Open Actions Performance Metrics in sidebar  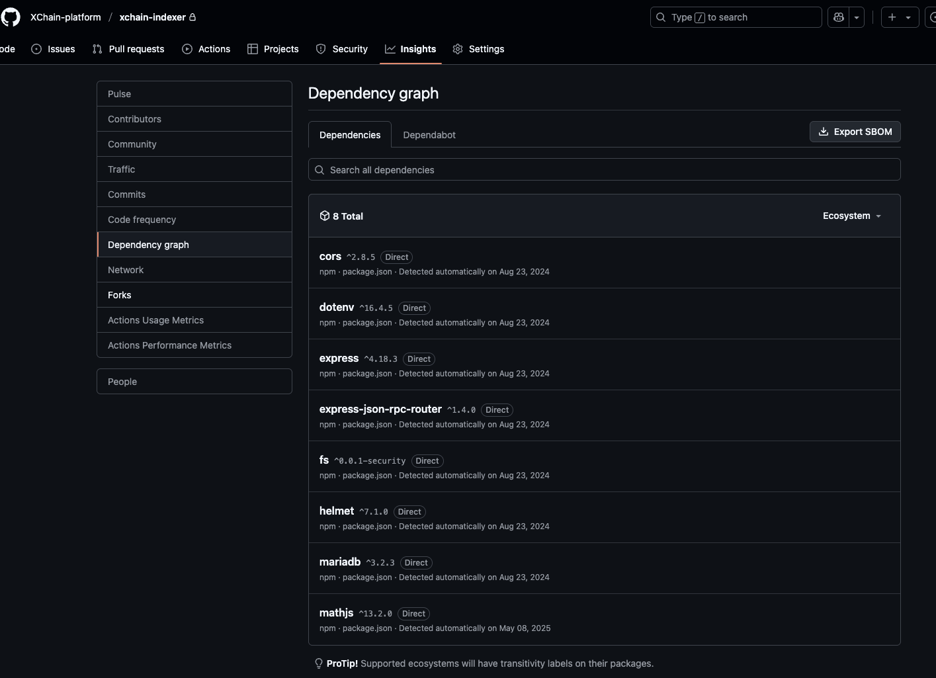pyautogui.click(x=194, y=345)
